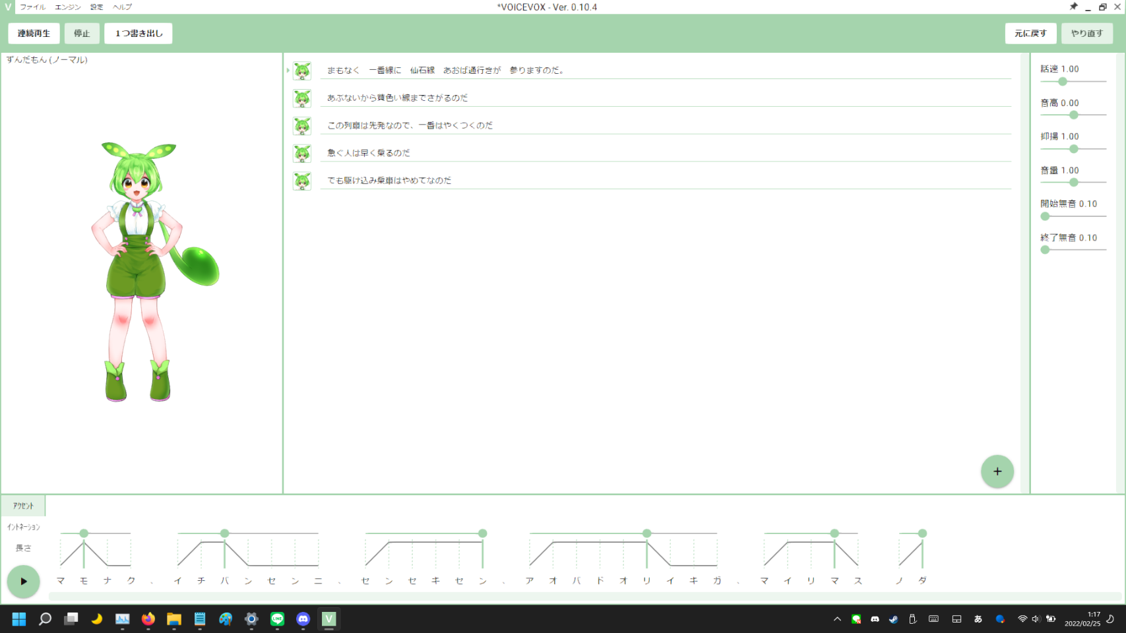This screenshot has height=633, width=1126.
Task: Expand the first line's arrow marker
Action: [288, 71]
